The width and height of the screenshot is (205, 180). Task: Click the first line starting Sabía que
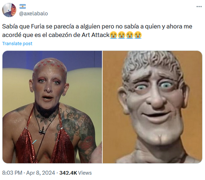pos(97,26)
